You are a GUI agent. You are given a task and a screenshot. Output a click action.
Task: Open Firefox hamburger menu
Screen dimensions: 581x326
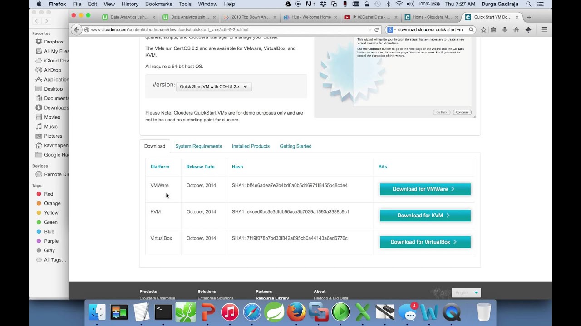click(x=544, y=29)
